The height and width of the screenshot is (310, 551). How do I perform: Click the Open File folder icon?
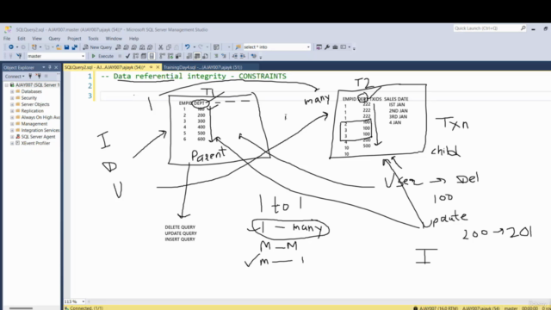tap(59, 47)
